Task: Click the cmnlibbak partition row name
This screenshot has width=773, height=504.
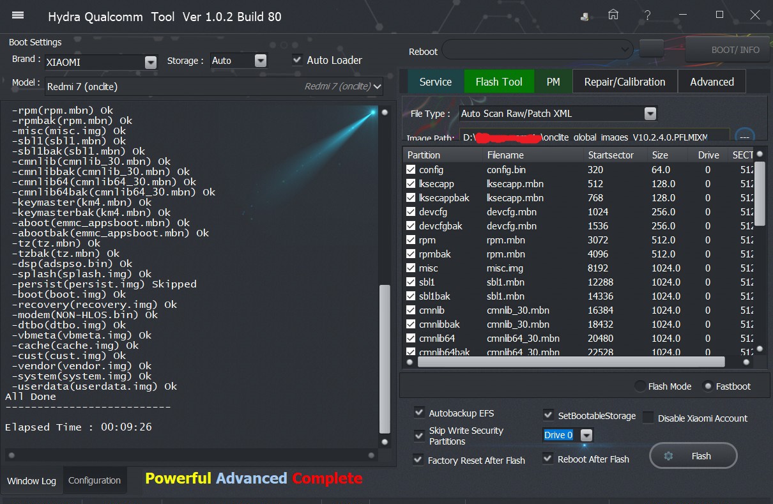Action: coord(440,324)
